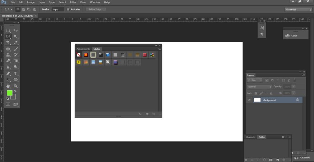Choose Intersect with selection mode

34,9
